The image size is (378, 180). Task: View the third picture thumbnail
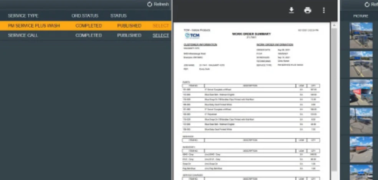361,92
